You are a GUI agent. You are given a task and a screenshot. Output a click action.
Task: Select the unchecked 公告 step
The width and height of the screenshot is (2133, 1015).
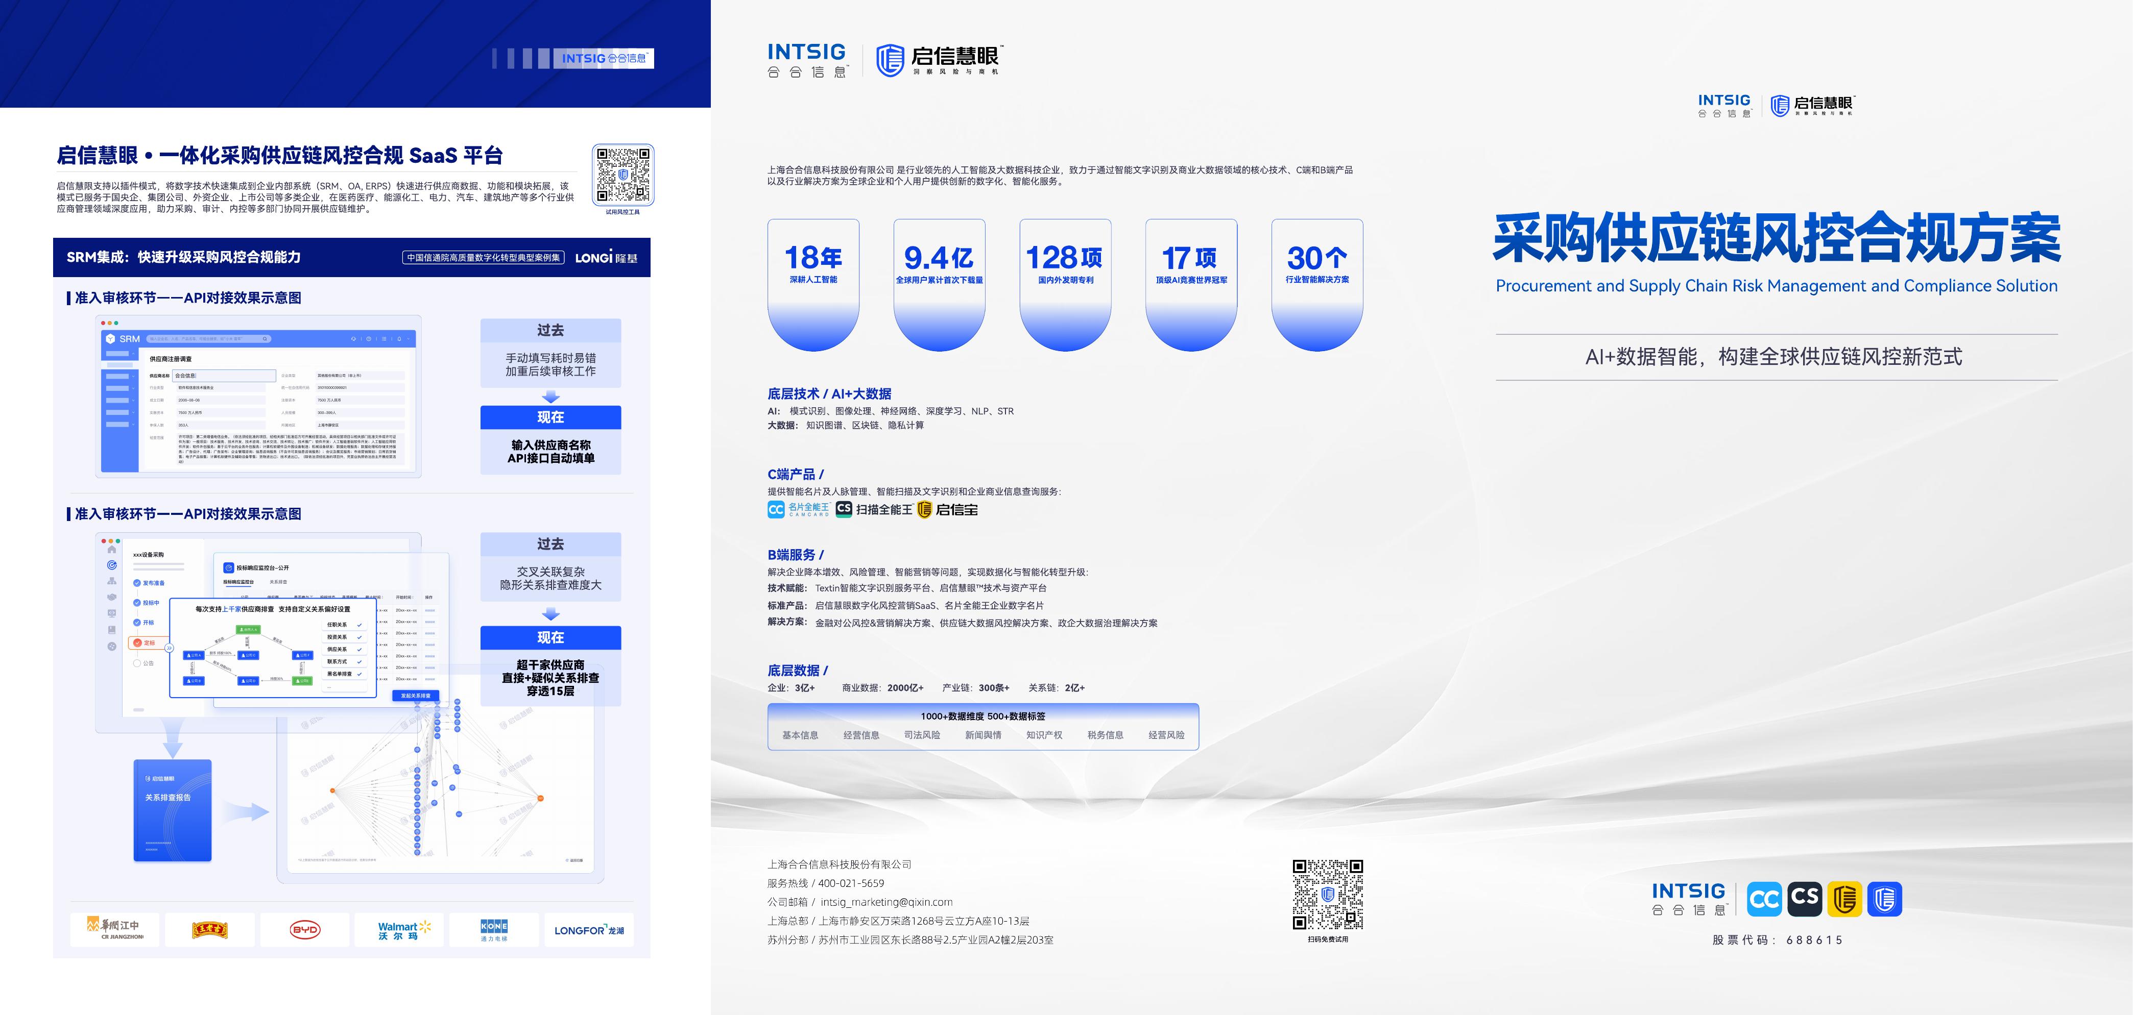click(144, 663)
